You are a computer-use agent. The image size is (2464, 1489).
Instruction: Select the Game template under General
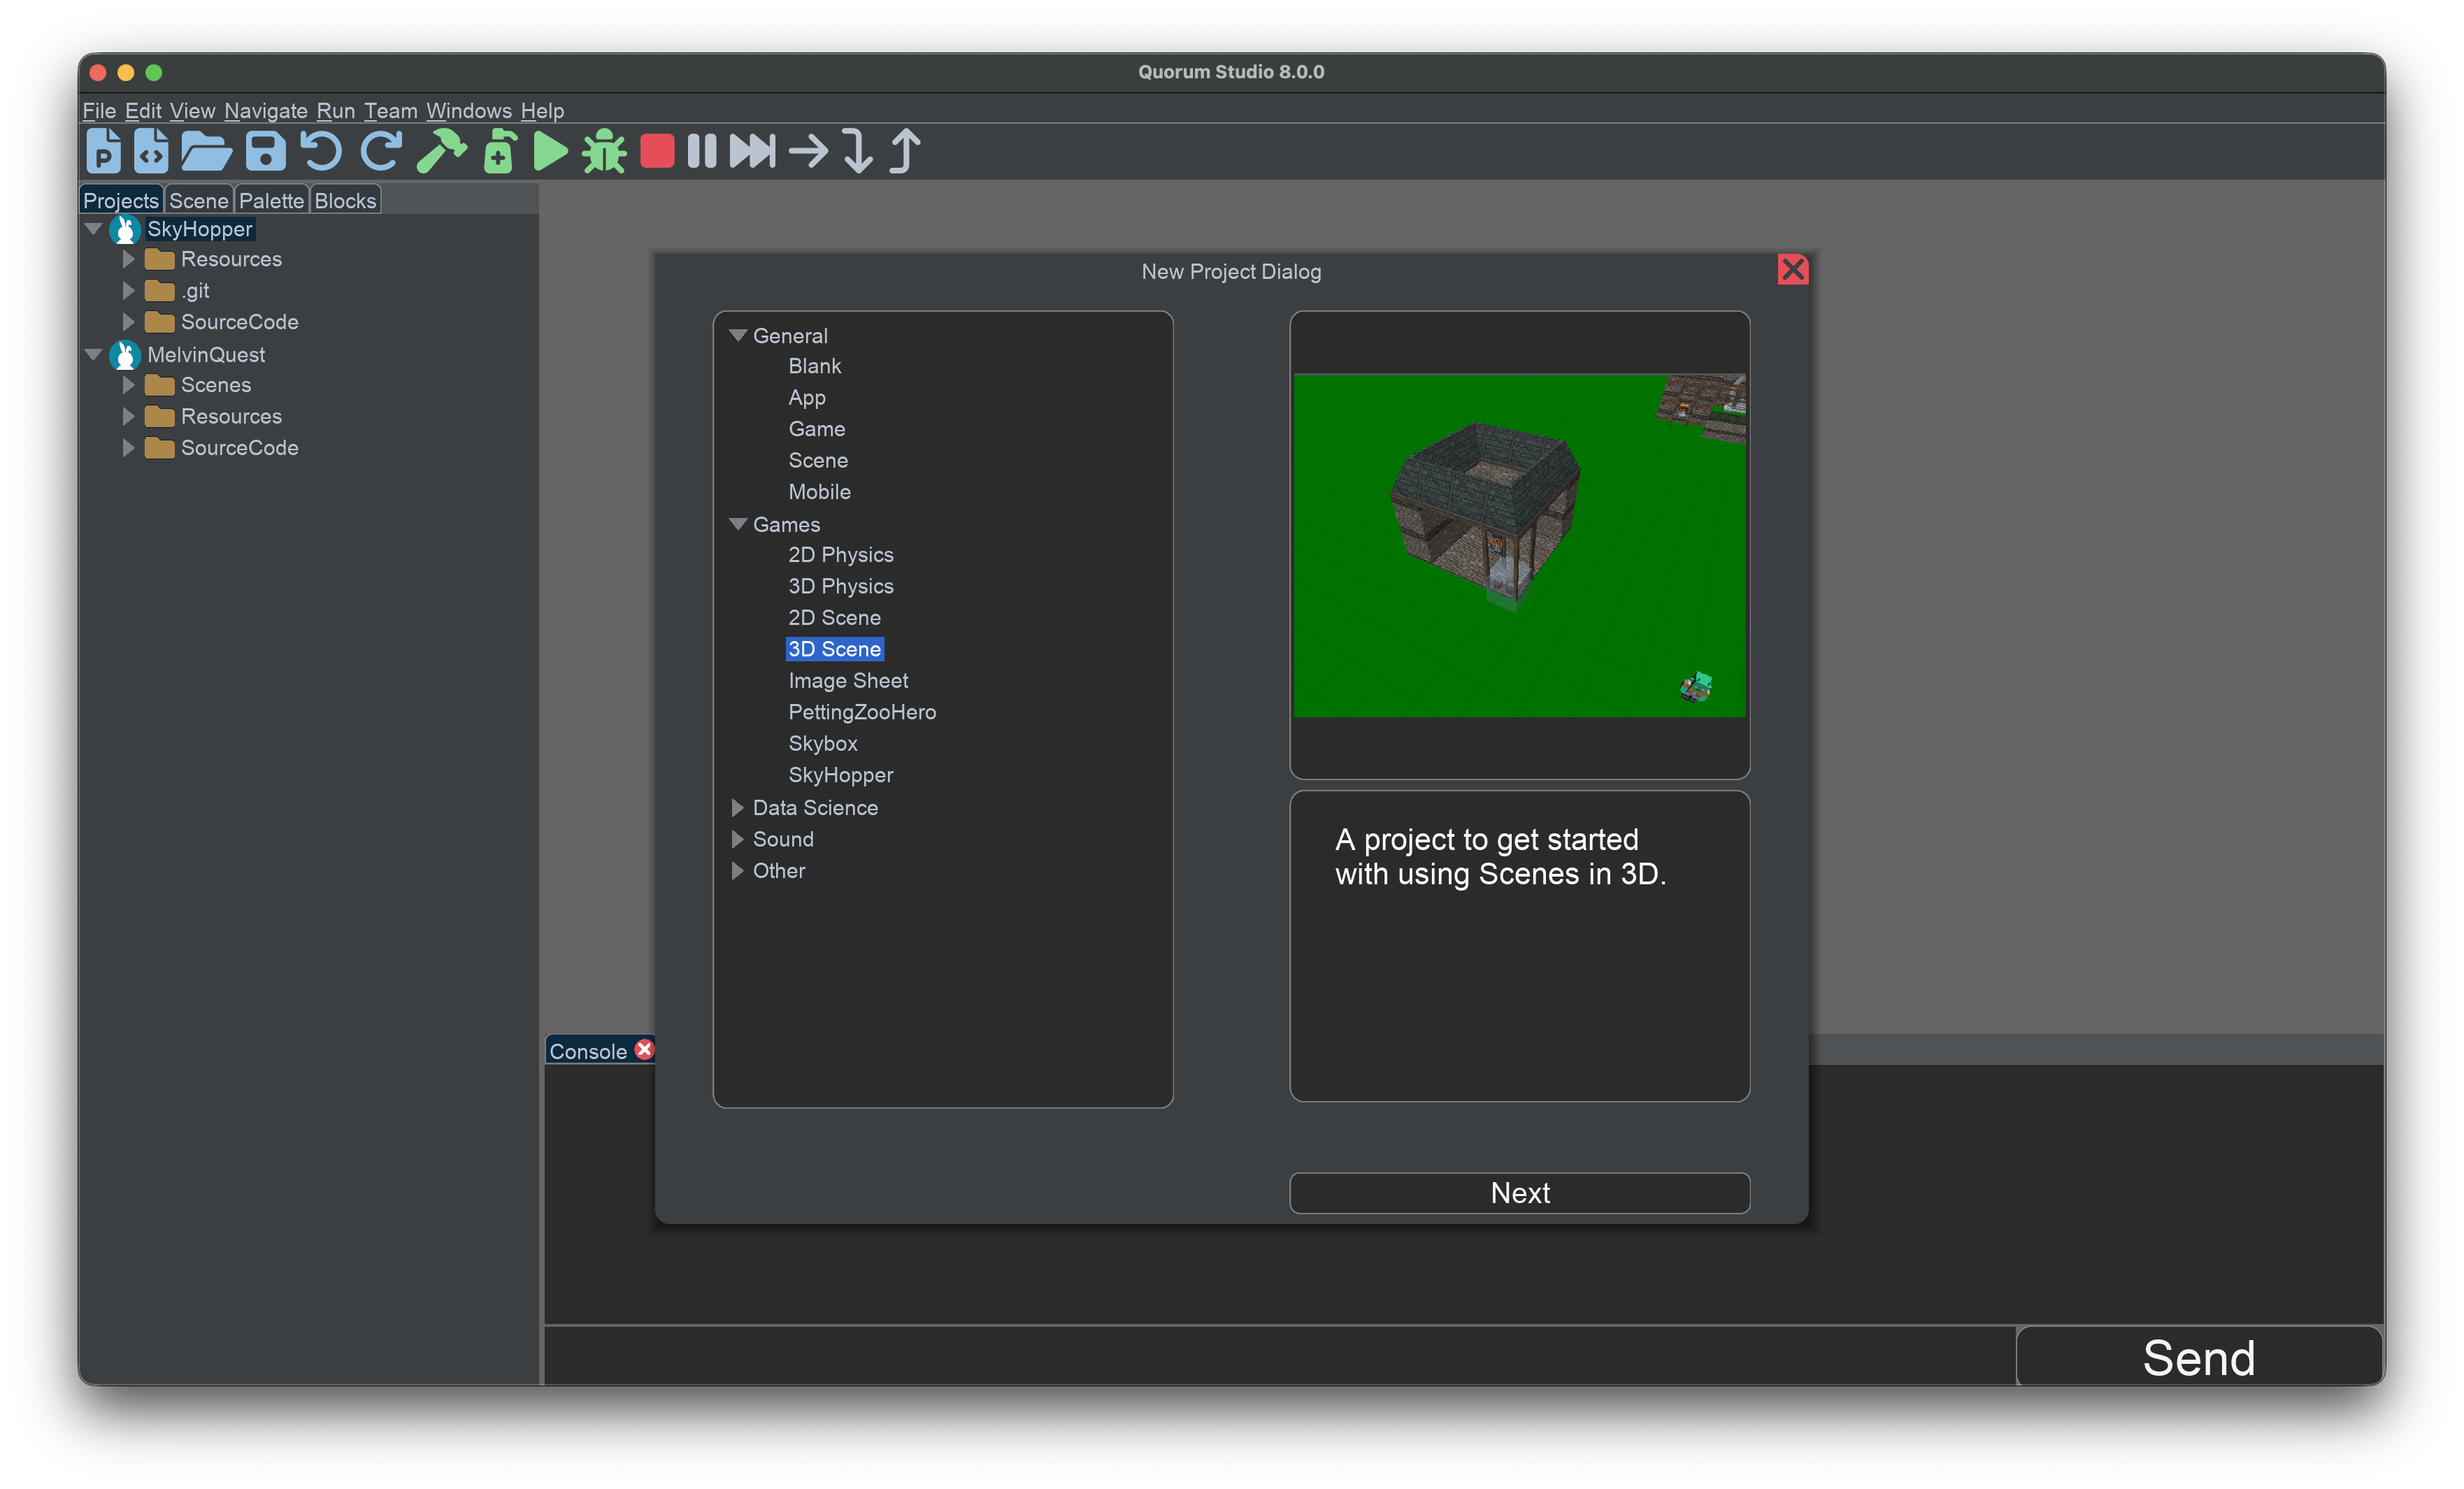(816, 429)
